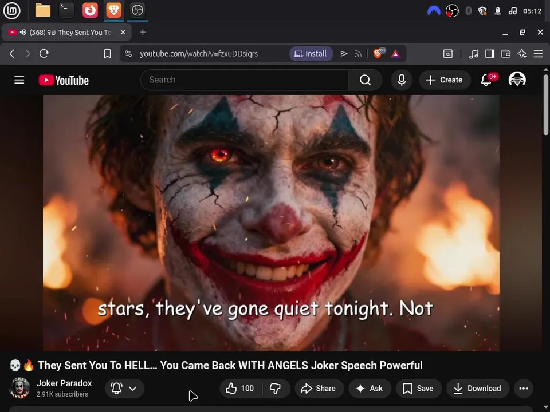Image resolution: width=550 pixels, height=412 pixels.
Task: Click the video player to pause
Action: pyautogui.click(x=271, y=223)
